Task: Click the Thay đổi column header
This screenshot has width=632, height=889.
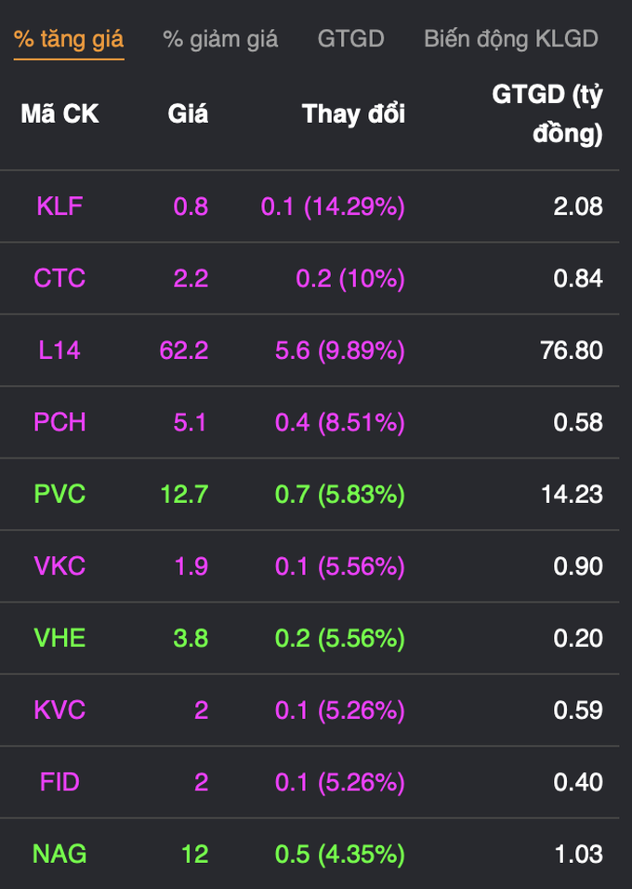Action: point(353,114)
